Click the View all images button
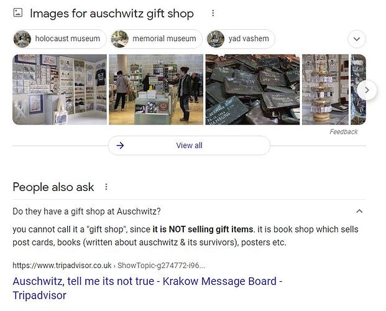 coord(189,146)
